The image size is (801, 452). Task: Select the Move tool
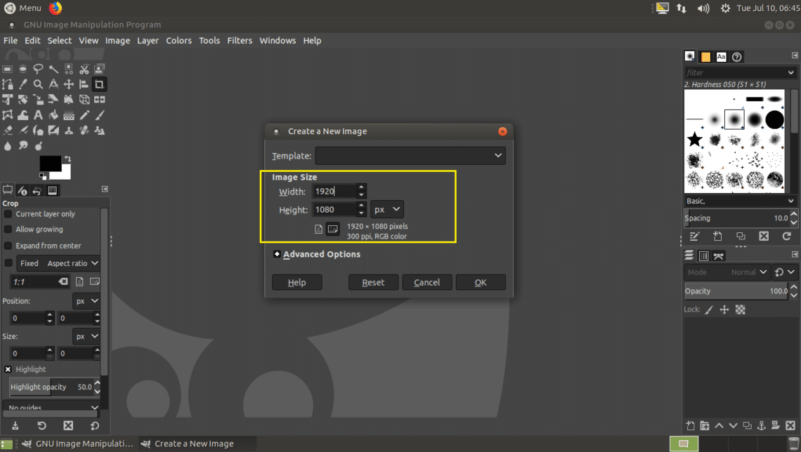tap(69, 84)
